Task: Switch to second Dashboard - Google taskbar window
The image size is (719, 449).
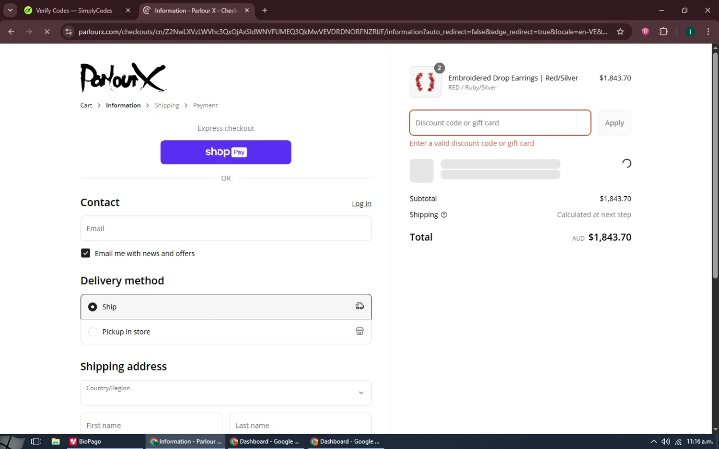Action: (345, 441)
